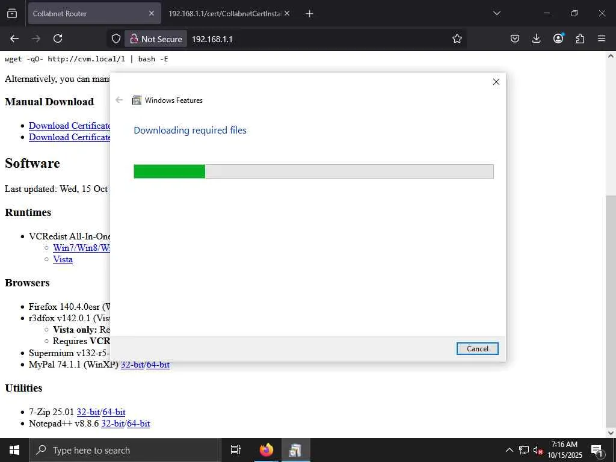Viewport: 616px width, 462px height.
Task: Click the Not Secure lock indicator
Action: click(156, 39)
